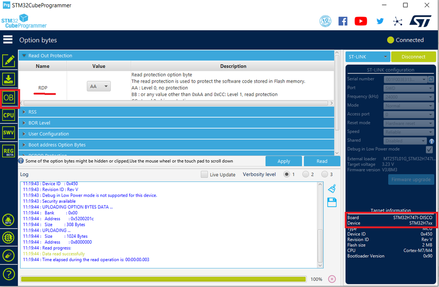Open the Twitter bird icon

coord(380,21)
